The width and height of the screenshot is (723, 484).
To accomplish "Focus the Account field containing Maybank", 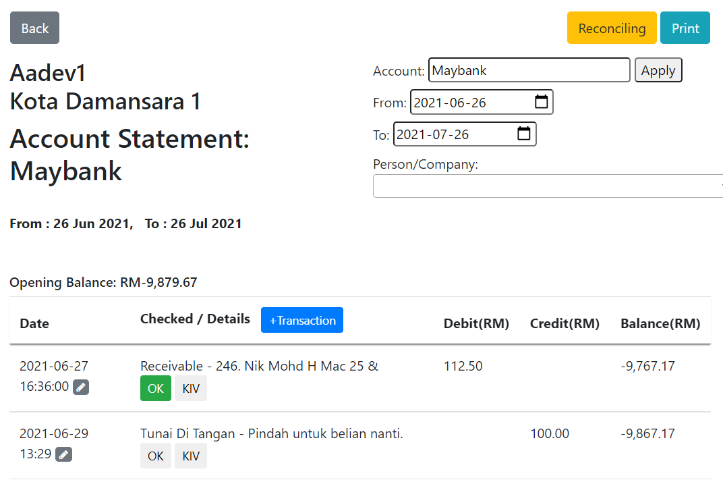I will point(529,70).
